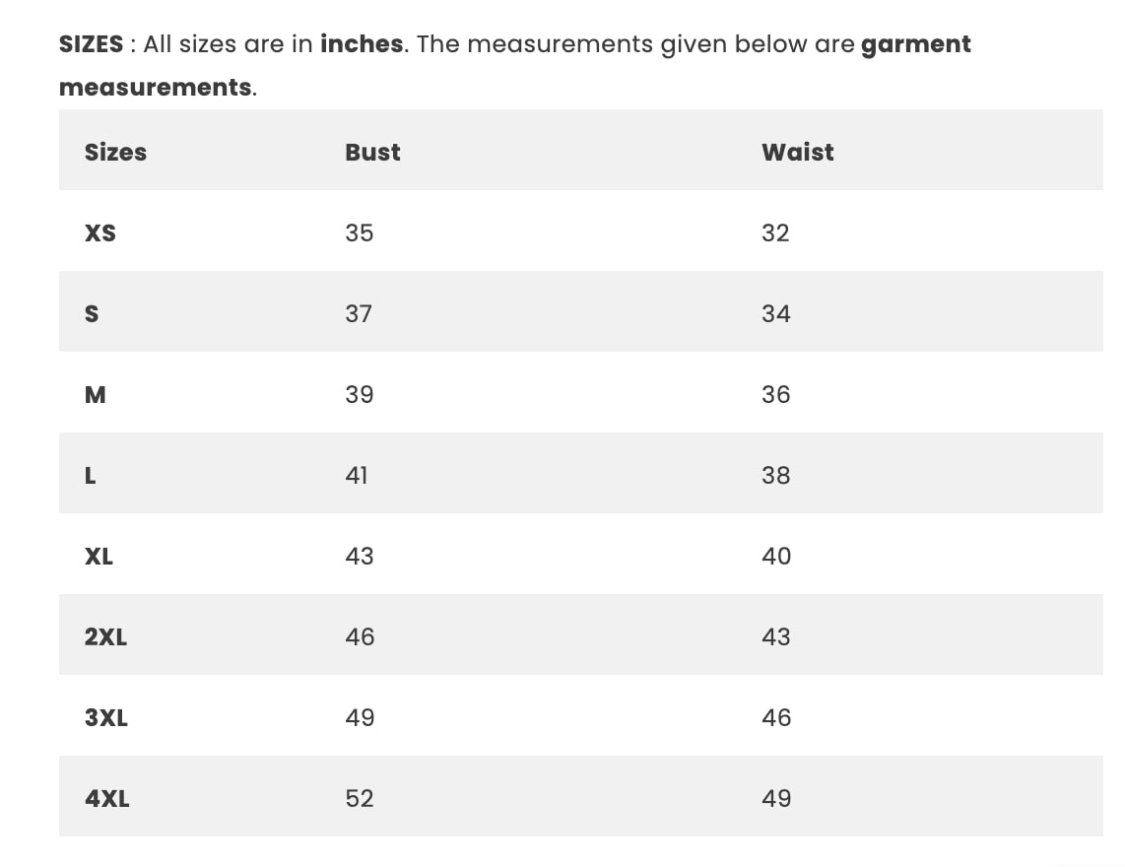Select the L size row label
The image size is (1125, 867).
(91, 475)
